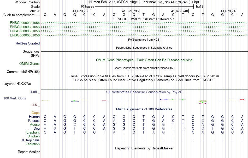Select the Human alignment row label

click(x=34, y=117)
